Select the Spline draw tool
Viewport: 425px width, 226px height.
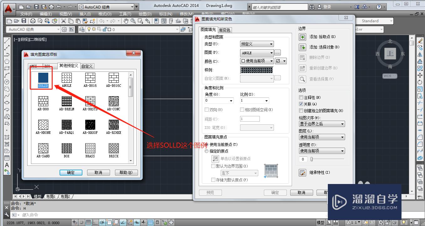pos(7,96)
